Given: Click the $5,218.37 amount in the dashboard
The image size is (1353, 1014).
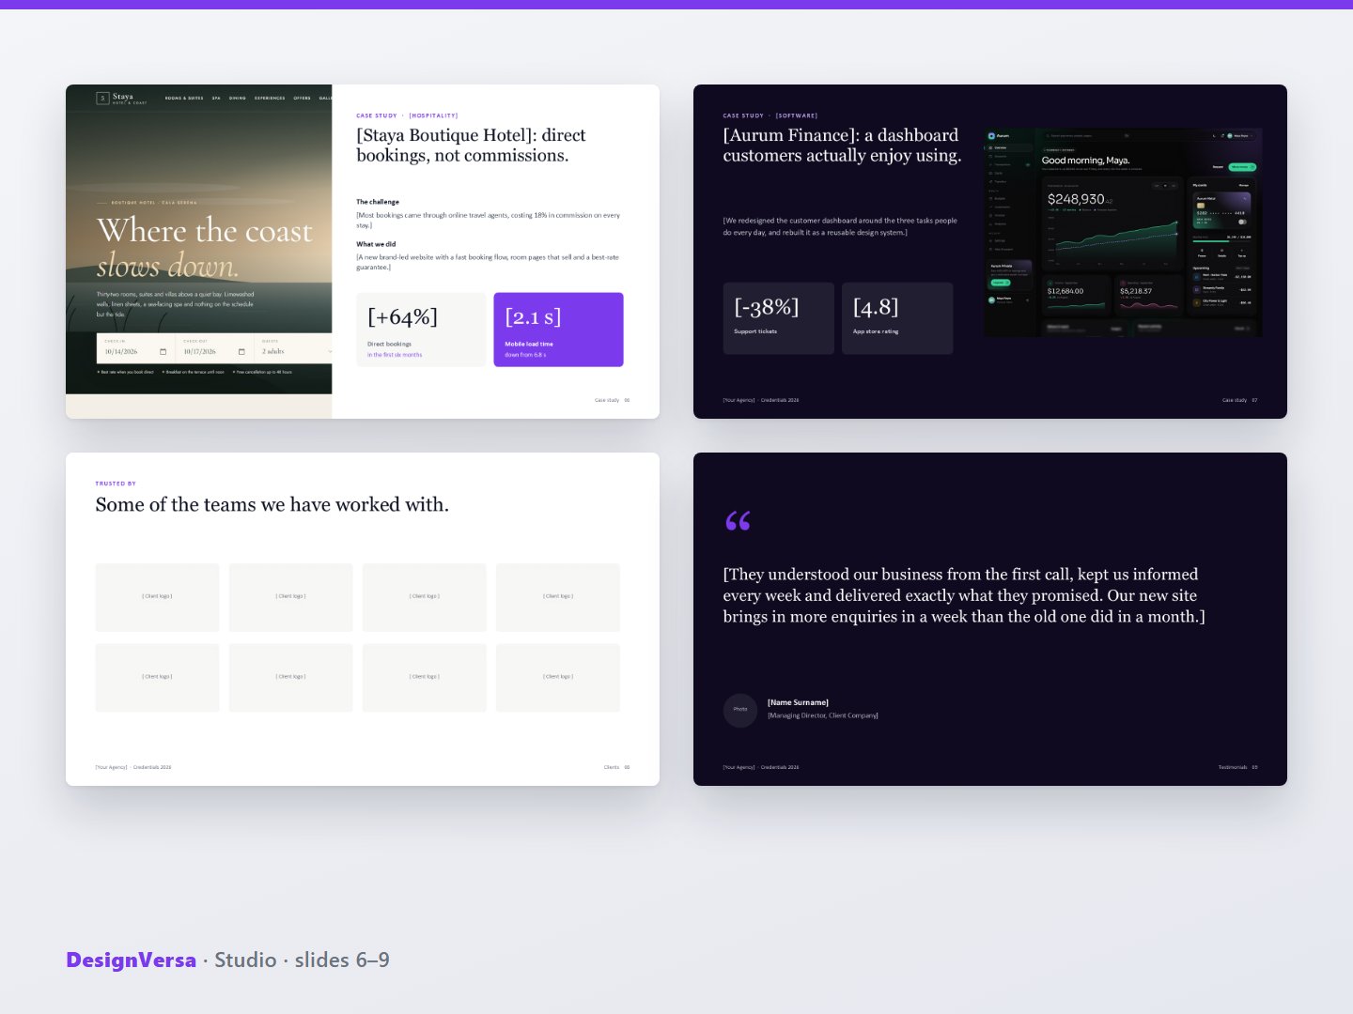Looking at the screenshot, I should pos(1136,291).
